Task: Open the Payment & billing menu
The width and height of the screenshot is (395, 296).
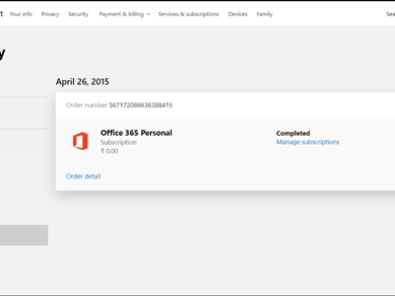Action: 121,14
